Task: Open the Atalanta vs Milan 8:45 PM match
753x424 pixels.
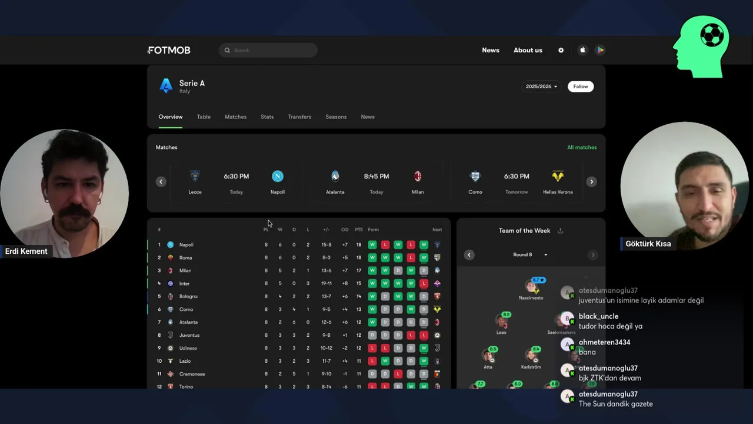Action: (x=376, y=183)
